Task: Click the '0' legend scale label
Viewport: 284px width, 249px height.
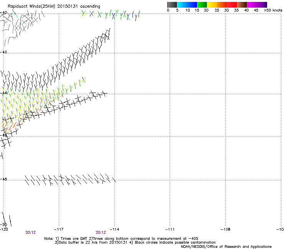Action: point(168,10)
